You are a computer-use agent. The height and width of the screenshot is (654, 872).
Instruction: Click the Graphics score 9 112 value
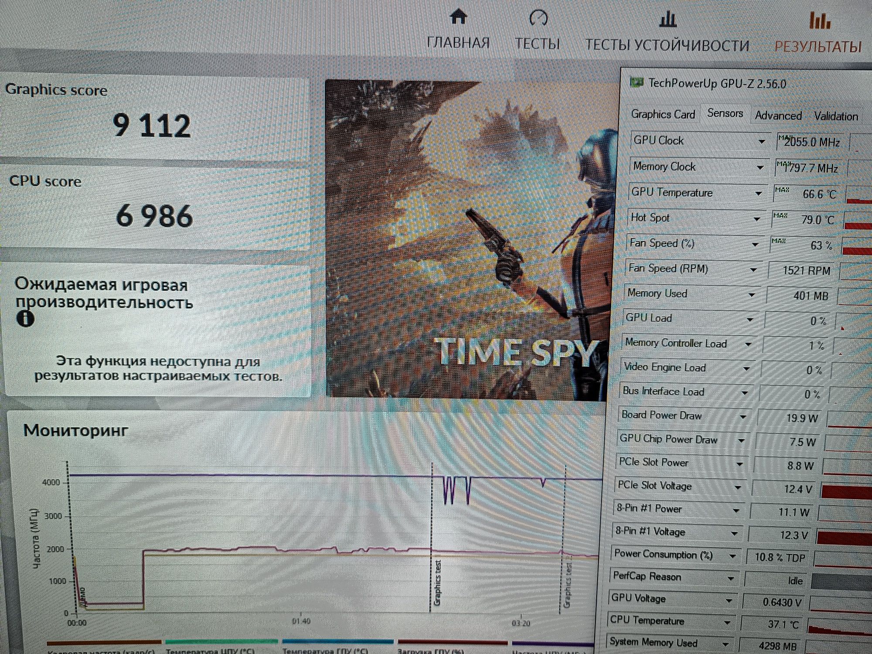tap(152, 126)
